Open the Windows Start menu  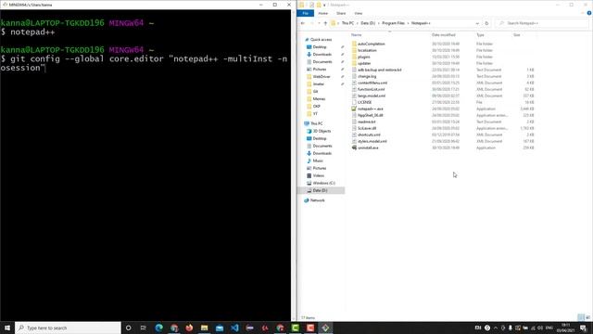click(7, 328)
